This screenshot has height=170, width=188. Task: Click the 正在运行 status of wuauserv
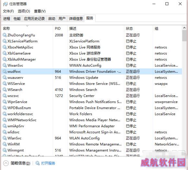tap(133, 77)
